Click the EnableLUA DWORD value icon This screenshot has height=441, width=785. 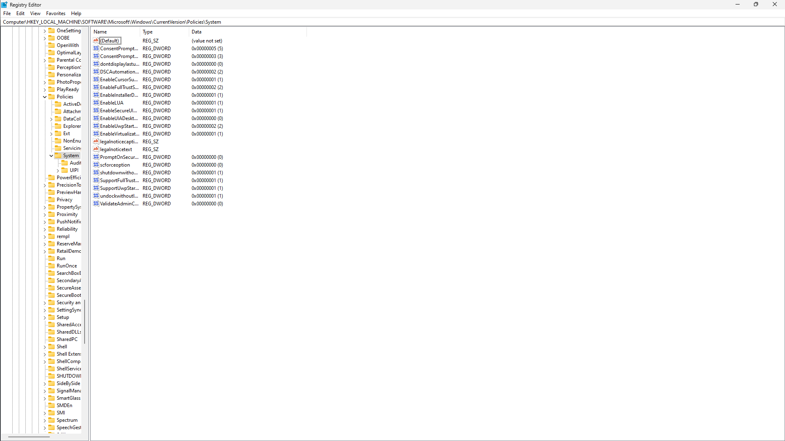tap(96, 103)
